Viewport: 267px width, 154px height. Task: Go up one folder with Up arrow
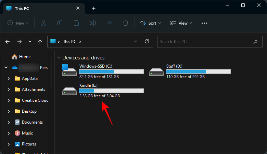coord(40,42)
